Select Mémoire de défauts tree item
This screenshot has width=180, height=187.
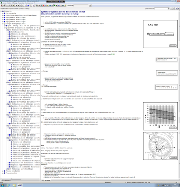[x=19, y=34]
